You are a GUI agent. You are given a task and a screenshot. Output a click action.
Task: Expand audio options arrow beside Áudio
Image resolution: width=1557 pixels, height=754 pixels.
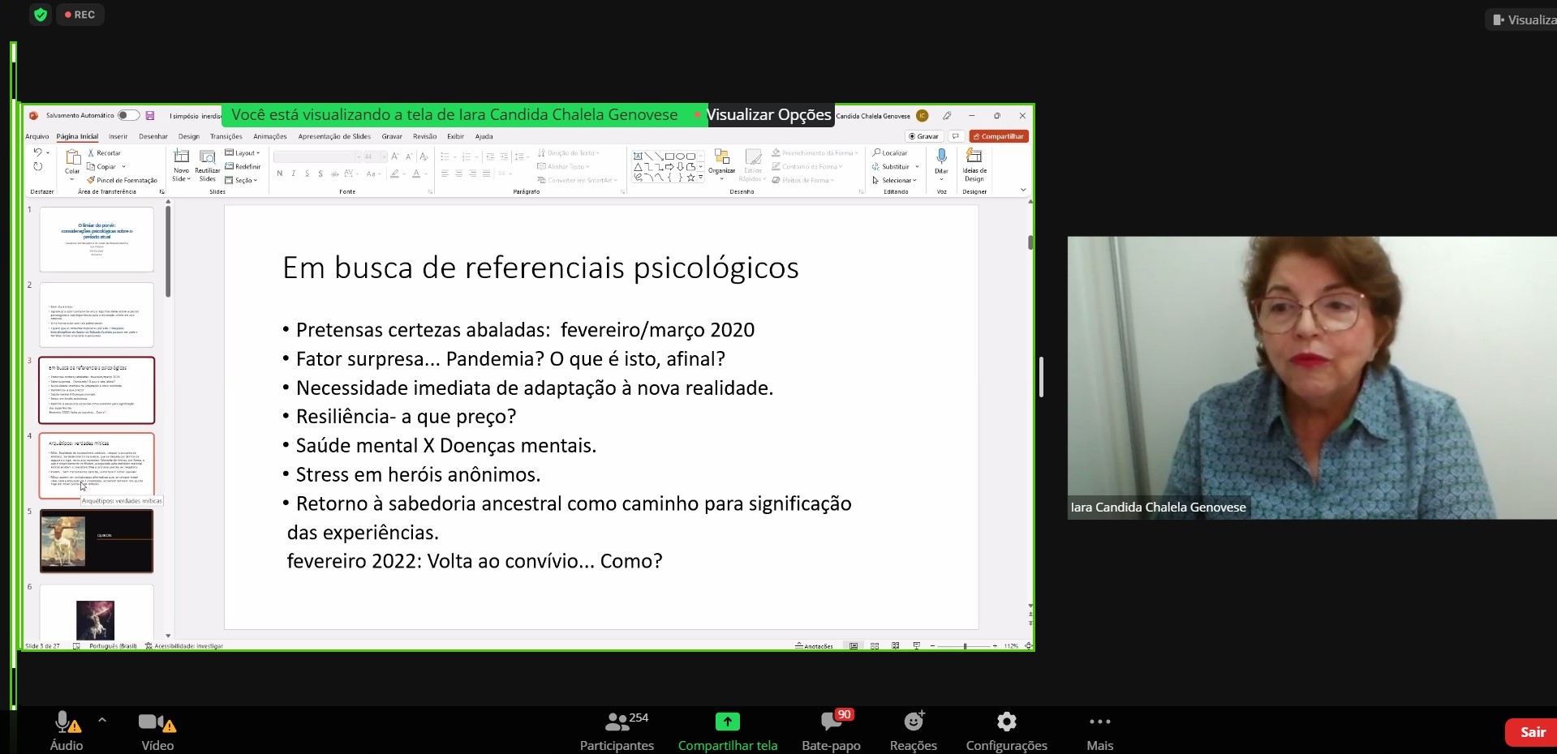point(102,719)
